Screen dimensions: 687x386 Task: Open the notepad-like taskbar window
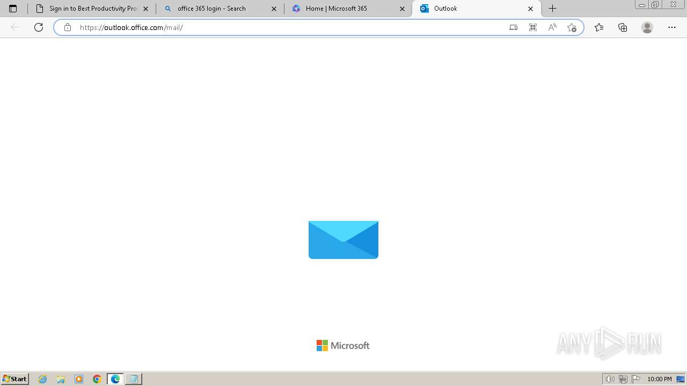(x=134, y=379)
